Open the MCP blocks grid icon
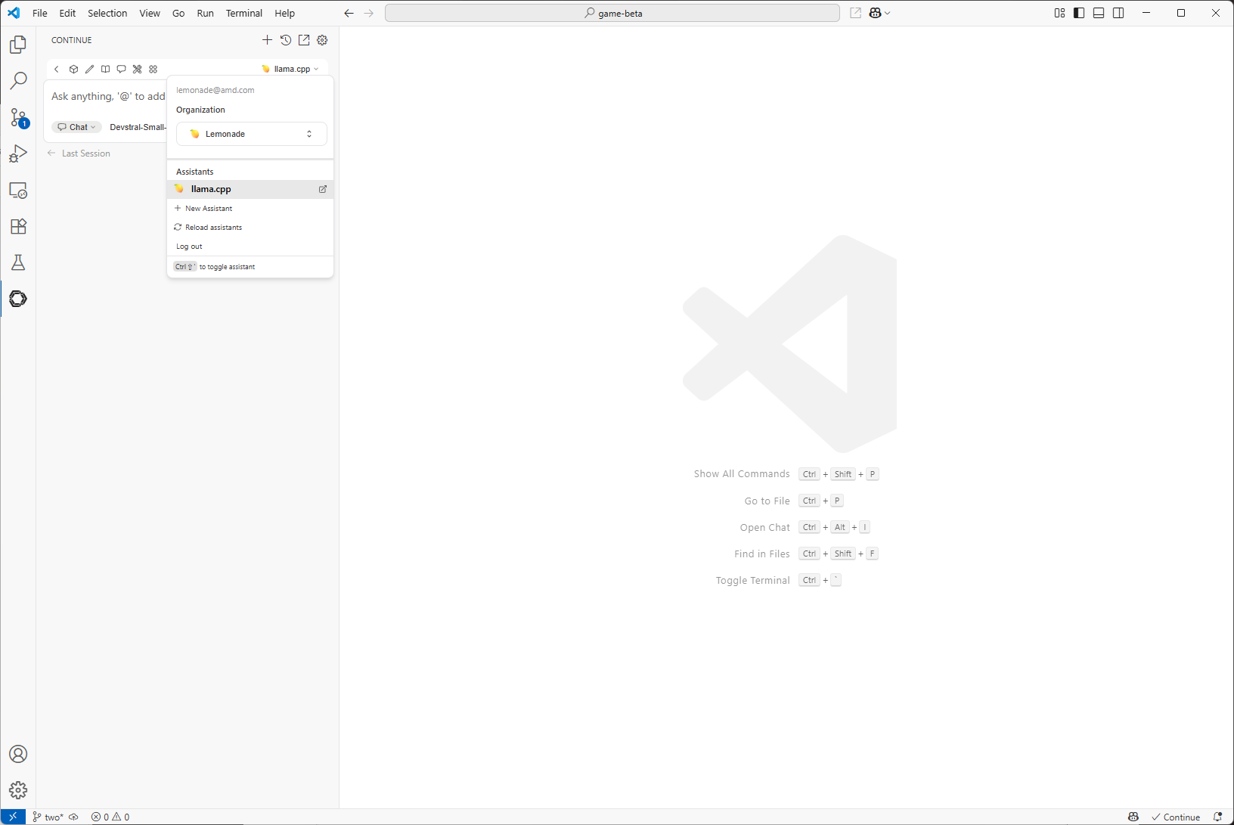 153,69
